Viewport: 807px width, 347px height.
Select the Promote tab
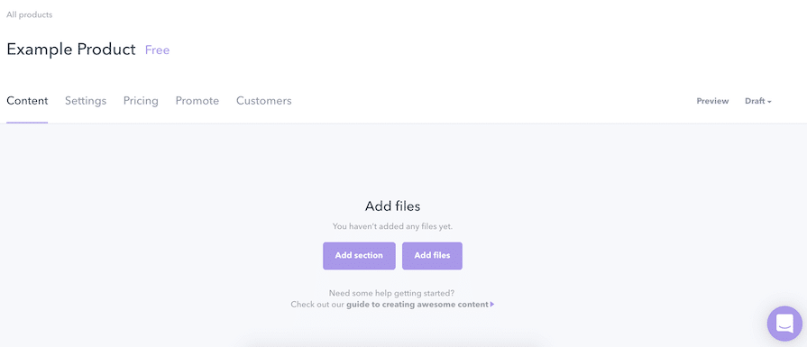coord(197,101)
